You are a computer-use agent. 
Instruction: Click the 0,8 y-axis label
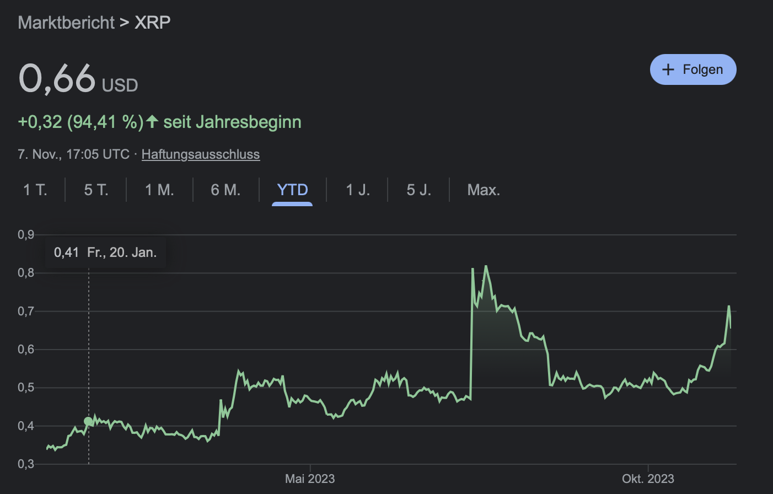tap(26, 273)
